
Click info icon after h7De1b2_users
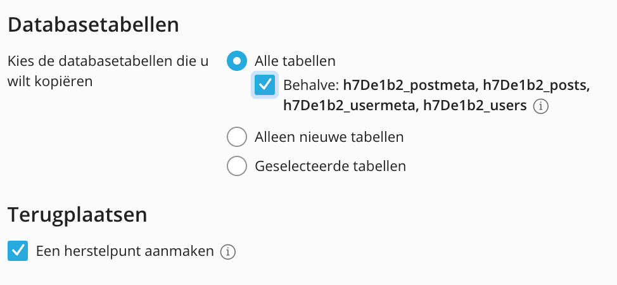[x=540, y=107]
